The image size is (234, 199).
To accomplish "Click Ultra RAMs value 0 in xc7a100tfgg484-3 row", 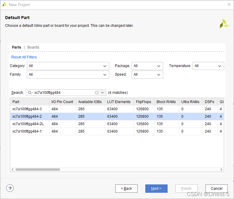I will (x=182, y=109).
